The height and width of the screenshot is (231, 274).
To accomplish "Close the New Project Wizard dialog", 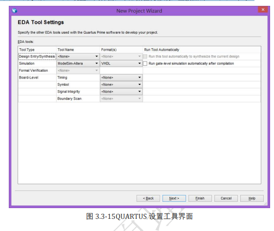I will 263,10.
